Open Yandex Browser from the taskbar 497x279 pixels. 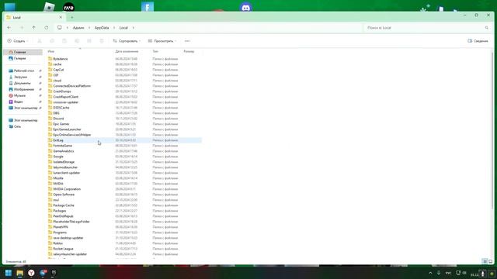pos(31,273)
